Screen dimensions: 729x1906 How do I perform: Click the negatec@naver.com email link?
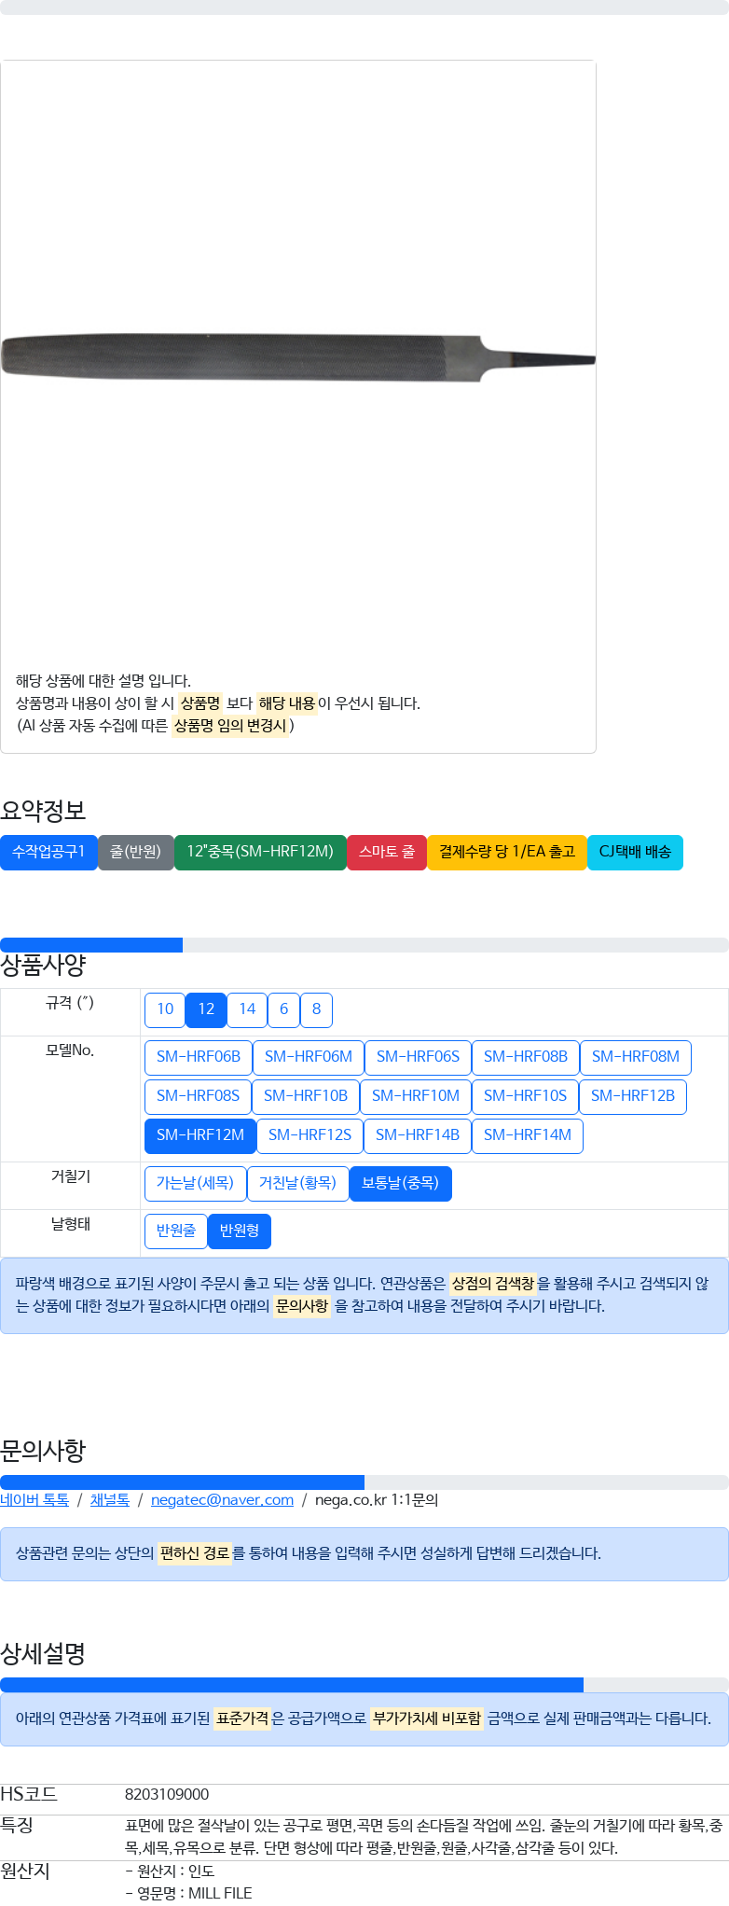coord(222,1500)
